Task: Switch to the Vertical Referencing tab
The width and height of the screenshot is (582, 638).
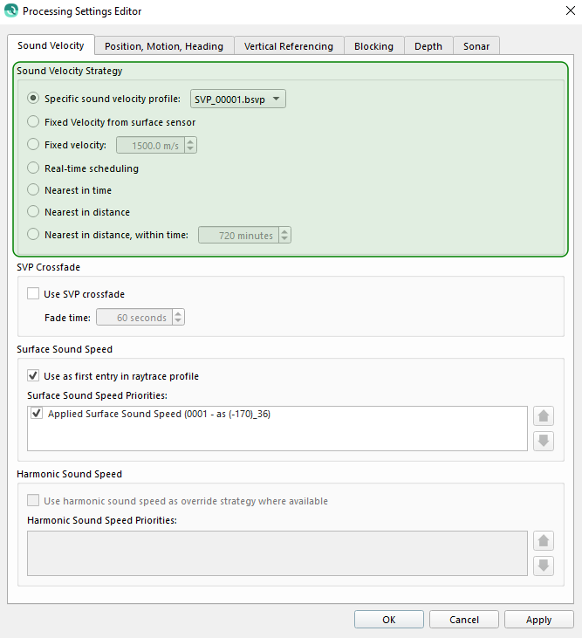Action: coord(288,46)
